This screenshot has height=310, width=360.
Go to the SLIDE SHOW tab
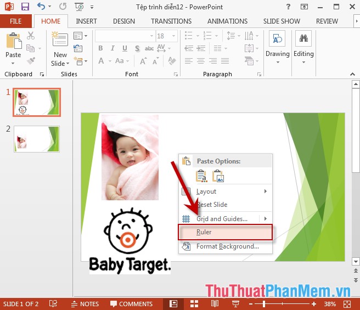pyautogui.click(x=282, y=21)
